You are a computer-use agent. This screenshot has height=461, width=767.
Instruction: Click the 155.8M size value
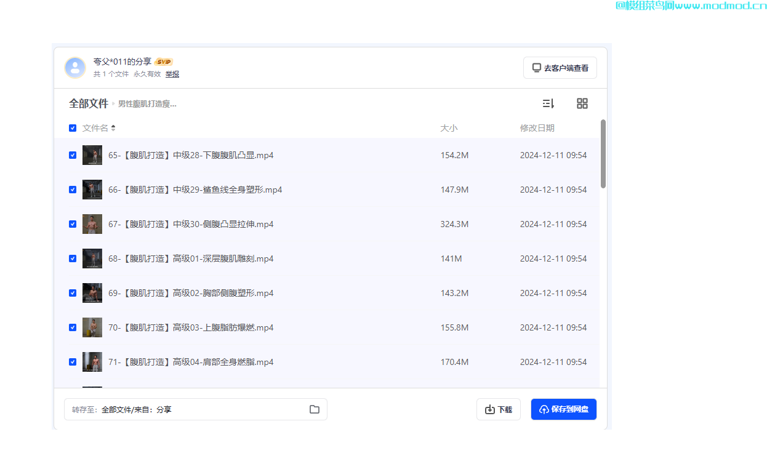tap(454, 327)
